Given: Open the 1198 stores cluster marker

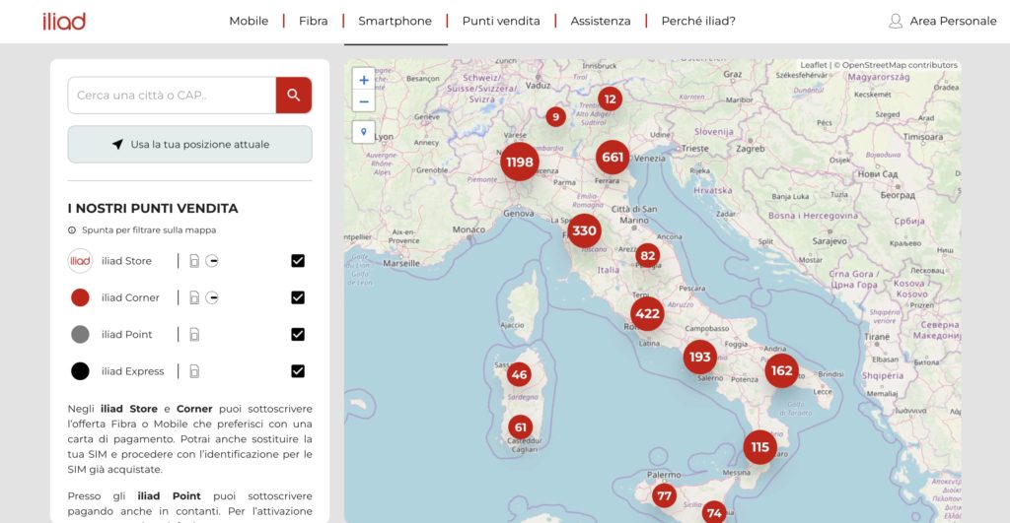Looking at the screenshot, I should point(520,163).
